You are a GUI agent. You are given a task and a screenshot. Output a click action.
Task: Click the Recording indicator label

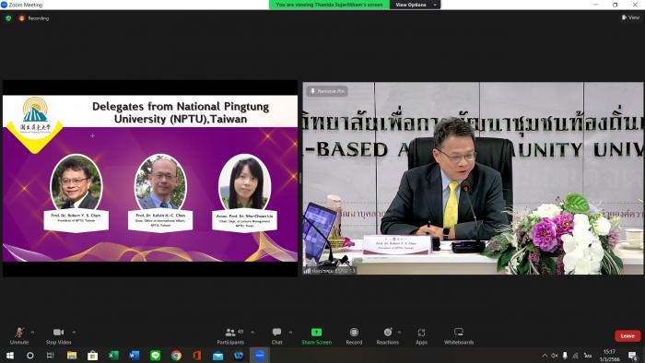click(39, 18)
